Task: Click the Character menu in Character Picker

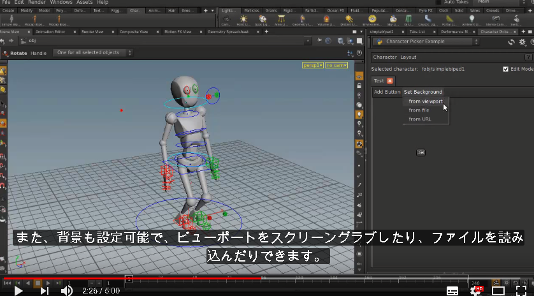Action: (385, 57)
